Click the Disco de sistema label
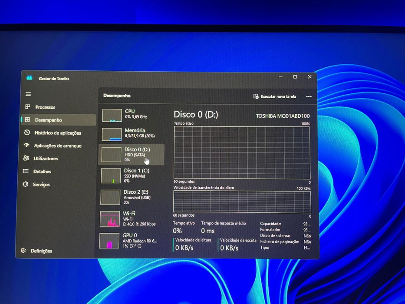Viewport: 405px width, 304px height. click(x=275, y=235)
